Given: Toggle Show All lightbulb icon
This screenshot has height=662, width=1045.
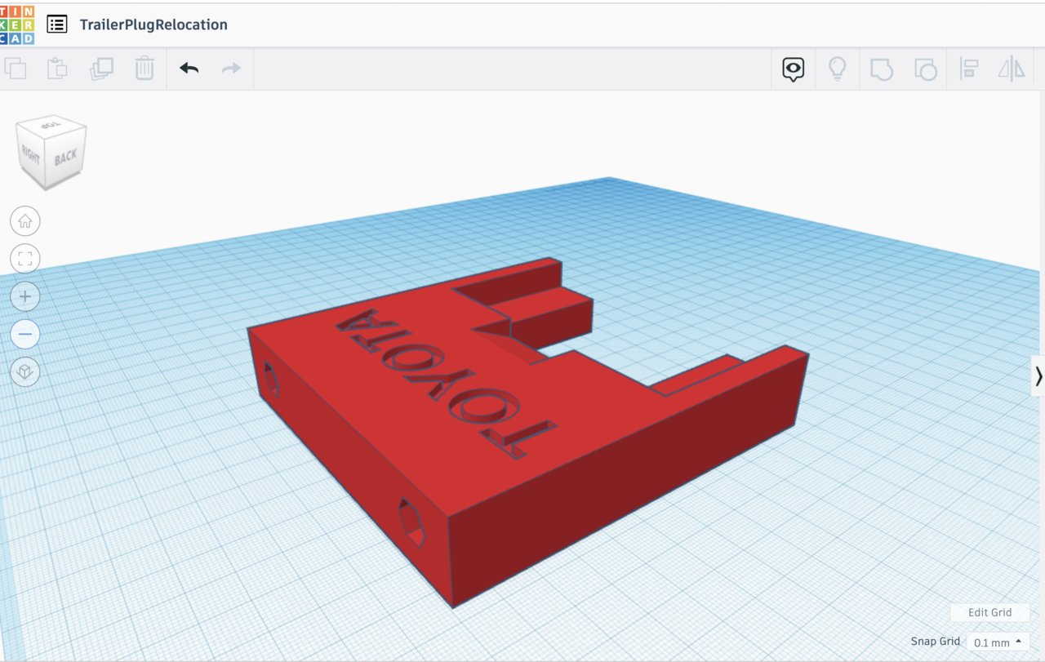Looking at the screenshot, I should (838, 69).
